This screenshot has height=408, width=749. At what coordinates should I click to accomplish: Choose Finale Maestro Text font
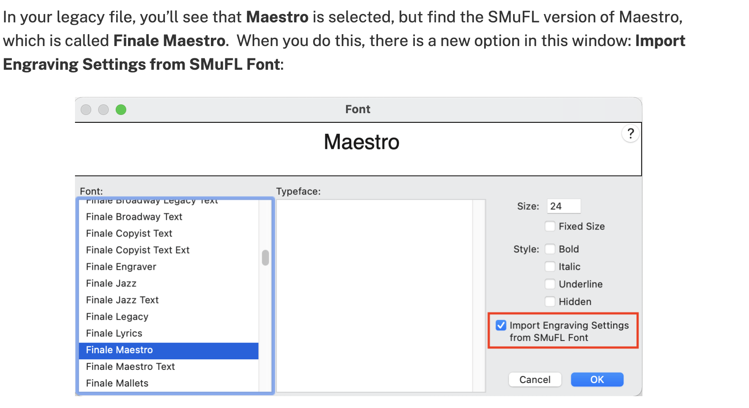(x=130, y=367)
